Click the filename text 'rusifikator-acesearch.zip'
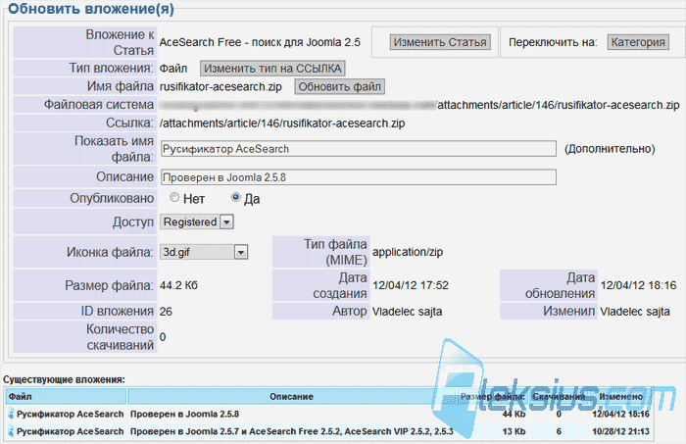 (220, 86)
